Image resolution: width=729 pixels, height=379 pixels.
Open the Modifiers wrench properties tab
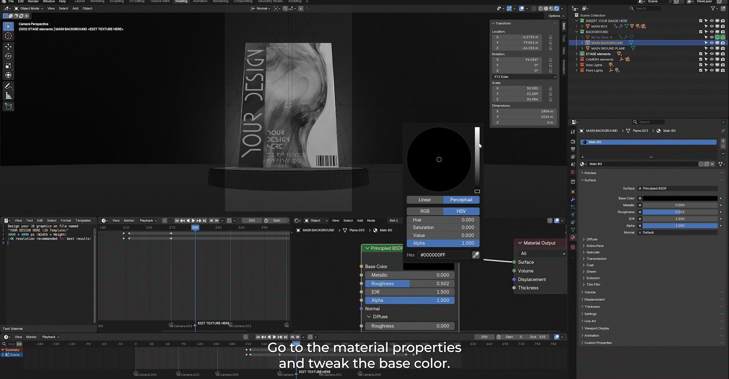(x=573, y=199)
